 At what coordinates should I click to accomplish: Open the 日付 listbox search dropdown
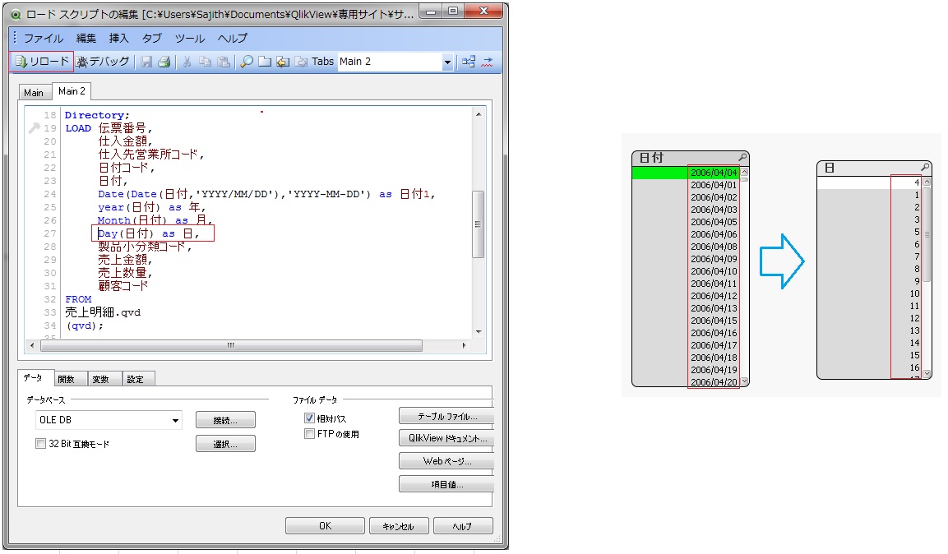[x=741, y=156]
